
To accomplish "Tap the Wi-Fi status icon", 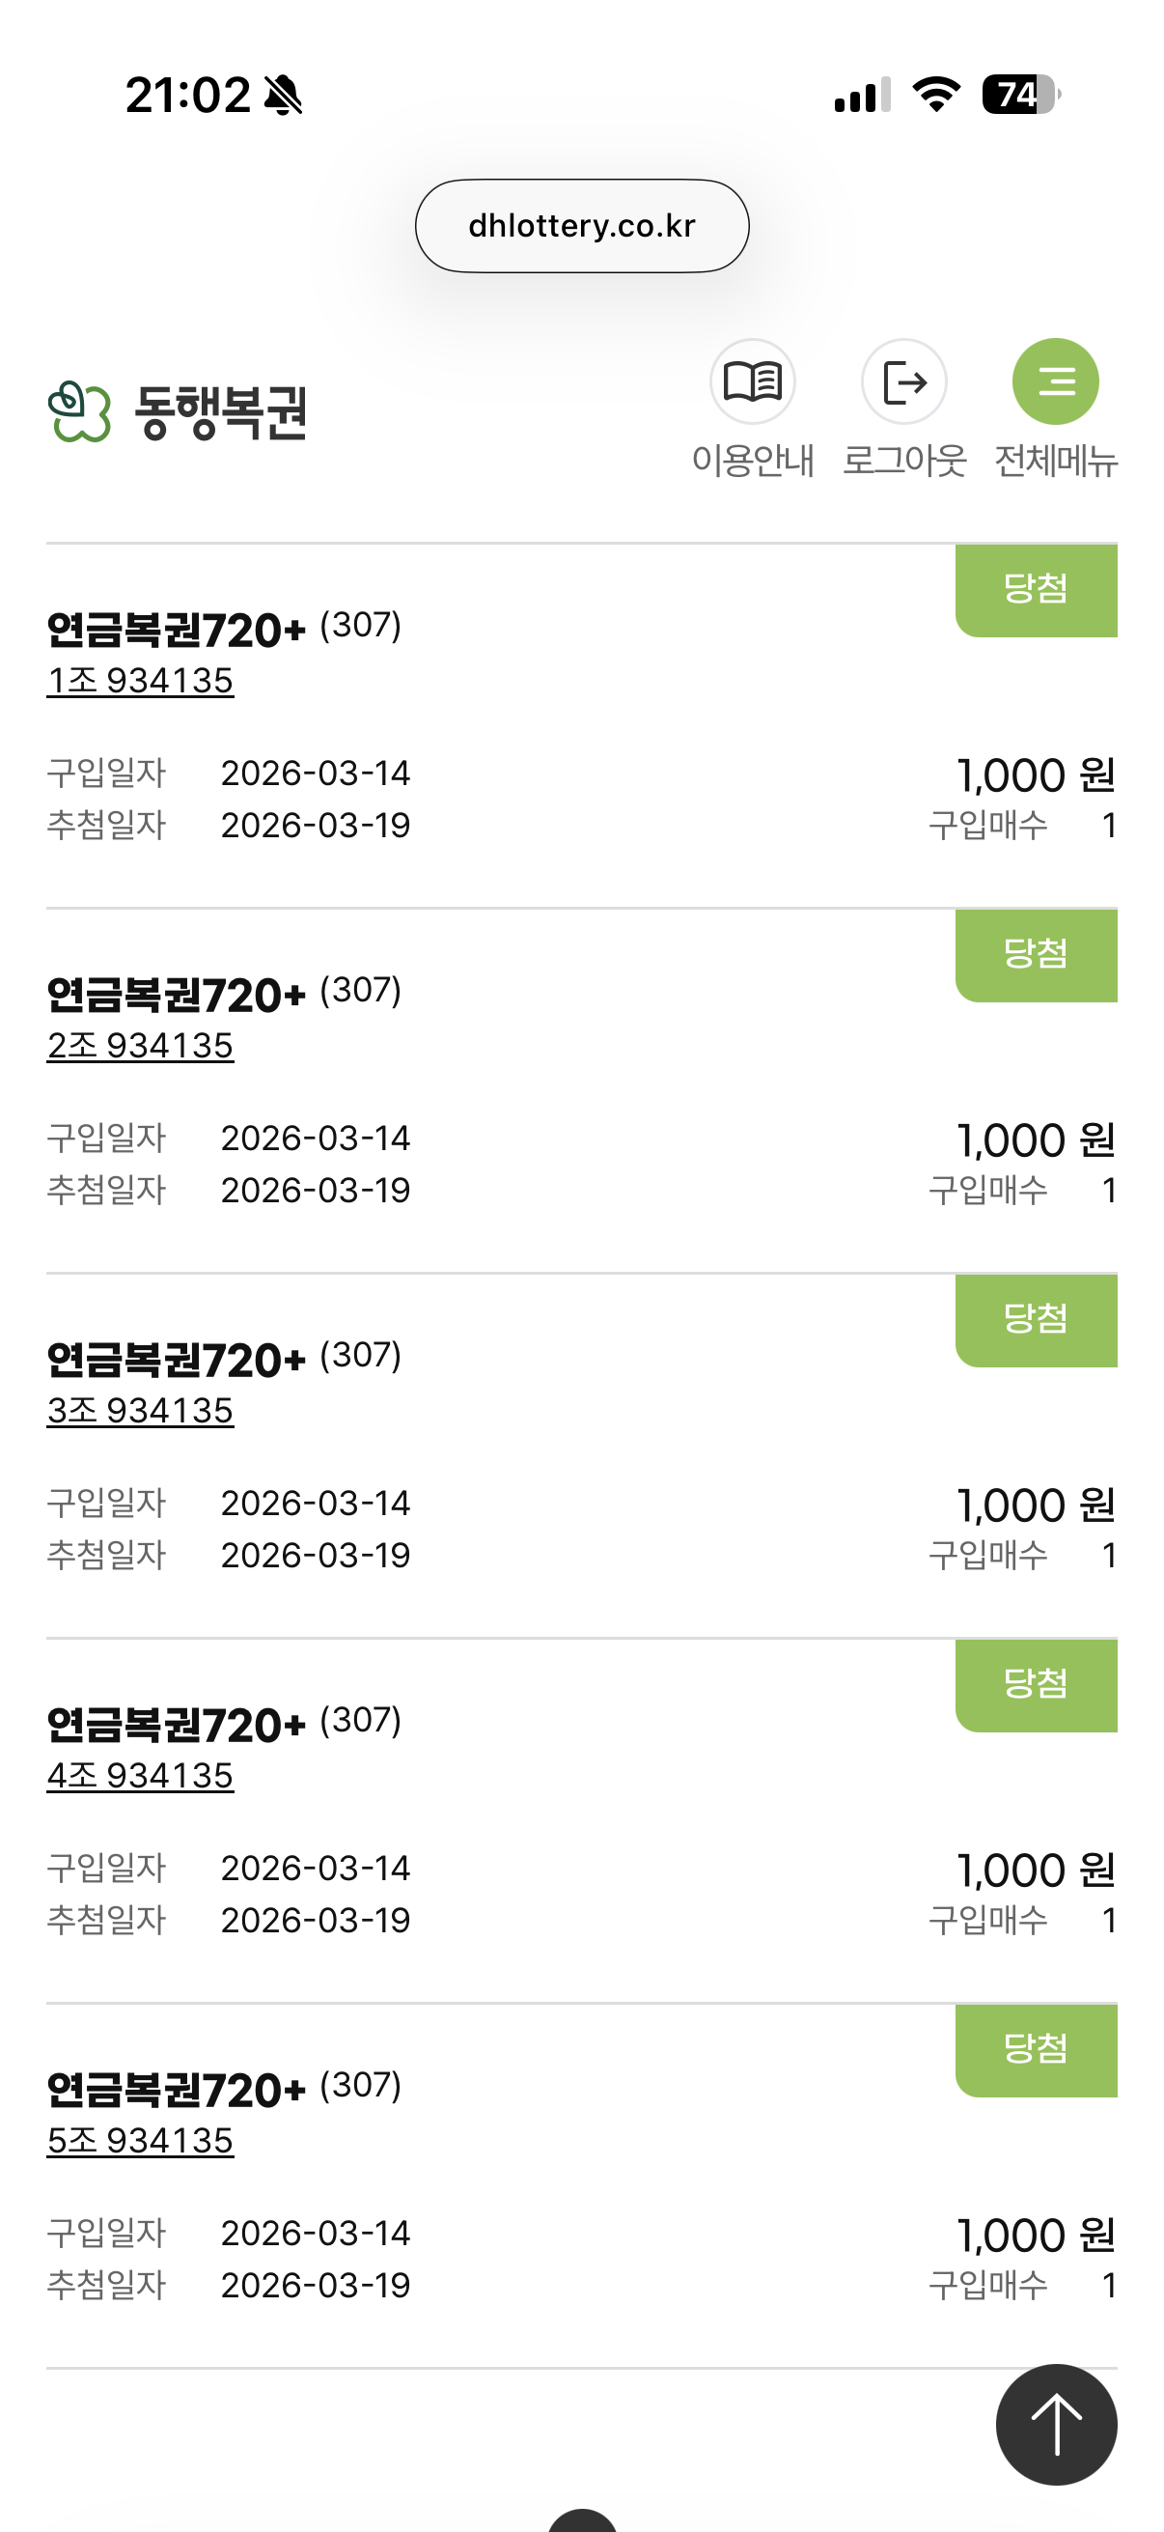I will pos(936,96).
